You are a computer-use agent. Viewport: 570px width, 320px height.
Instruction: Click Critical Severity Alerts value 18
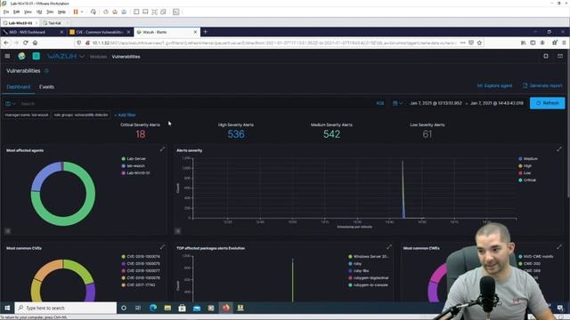tap(141, 134)
